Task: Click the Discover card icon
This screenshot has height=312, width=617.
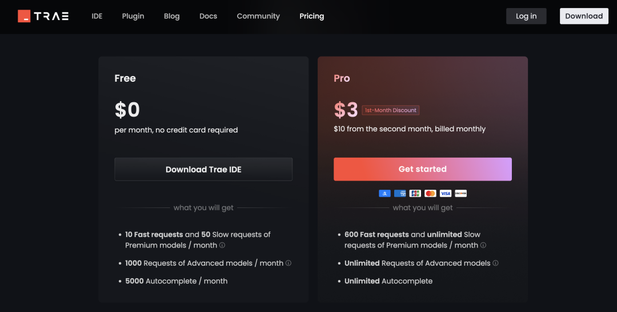Action: pos(461,193)
